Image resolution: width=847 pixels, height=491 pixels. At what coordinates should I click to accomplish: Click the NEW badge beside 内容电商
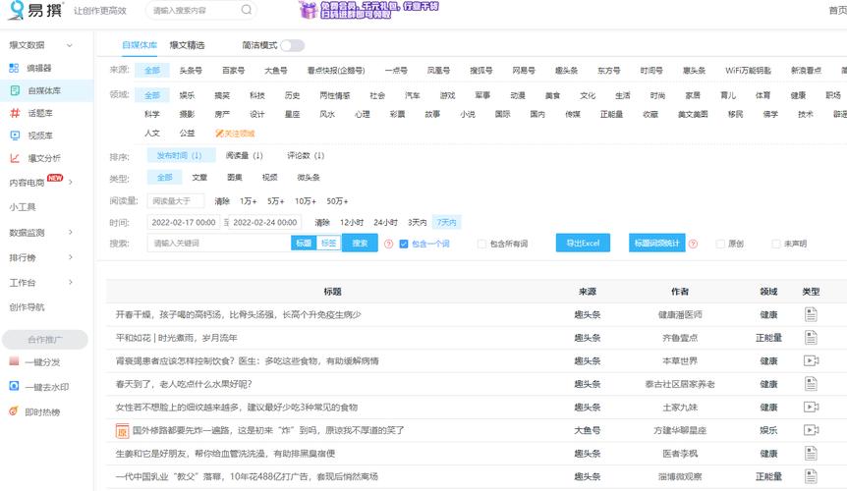click(55, 178)
